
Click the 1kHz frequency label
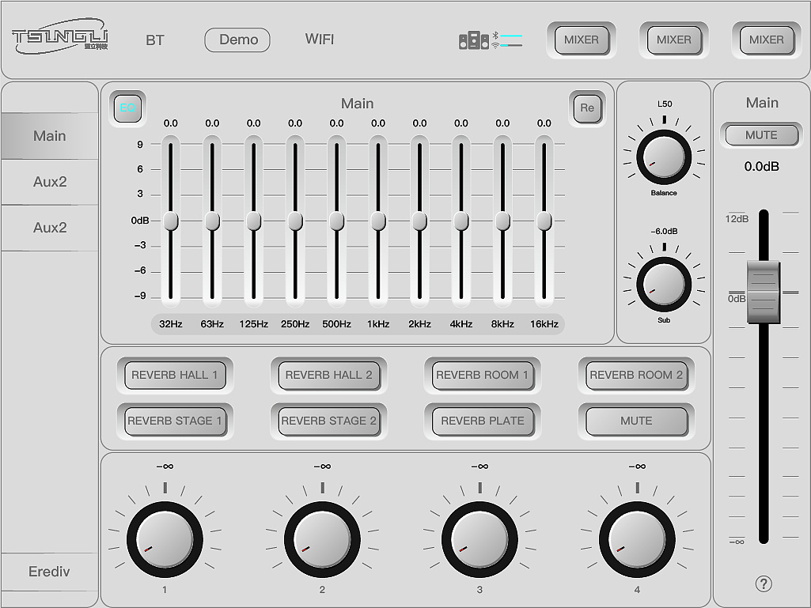[x=378, y=324]
